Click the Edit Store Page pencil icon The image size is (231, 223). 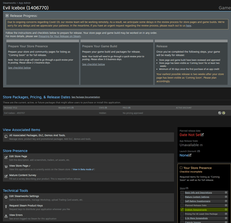(x=6, y=157)
